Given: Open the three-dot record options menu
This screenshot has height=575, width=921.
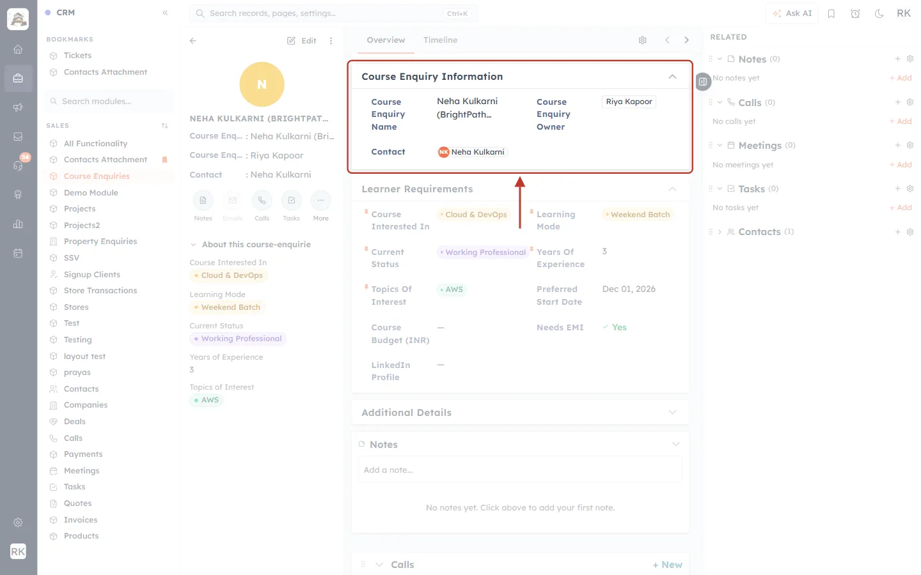Looking at the screenshot, I should coord(331,41).
